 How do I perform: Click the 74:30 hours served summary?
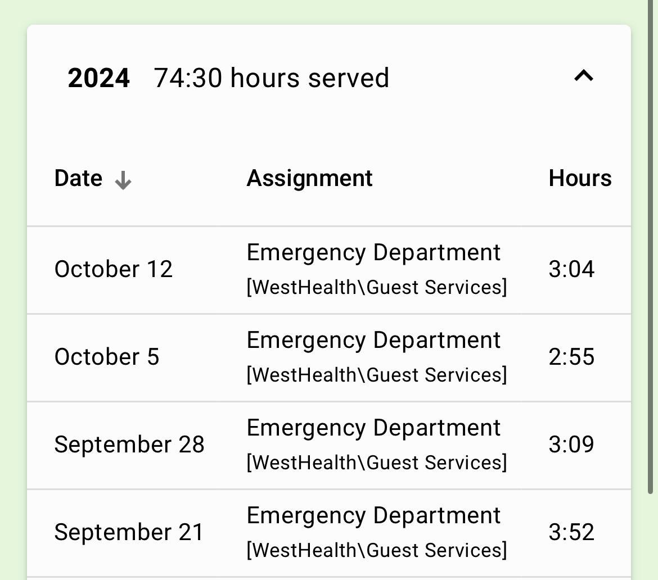point(271,78)
